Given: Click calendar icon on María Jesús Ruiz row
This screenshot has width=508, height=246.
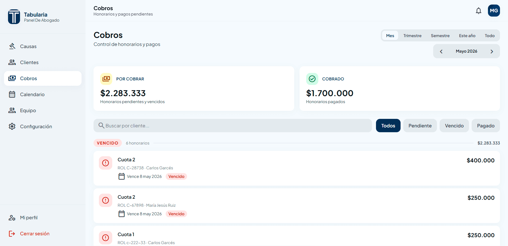Looking at the screenshot, I should [x=122, y=214].
